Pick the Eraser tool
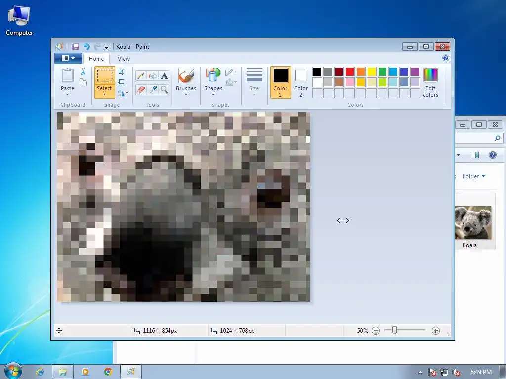506x379 pixels. click(141, 89)
